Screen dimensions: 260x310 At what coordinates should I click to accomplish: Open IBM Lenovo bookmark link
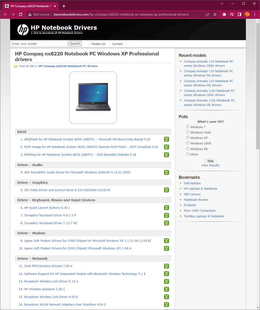pos(192,195)
